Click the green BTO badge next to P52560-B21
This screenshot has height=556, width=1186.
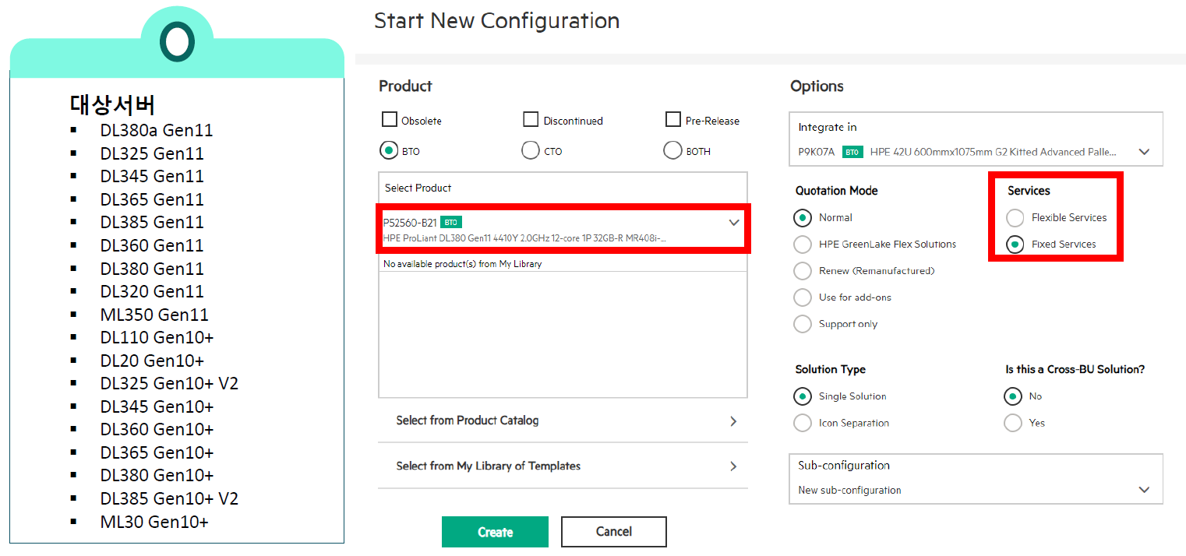(x=451, y=223)
